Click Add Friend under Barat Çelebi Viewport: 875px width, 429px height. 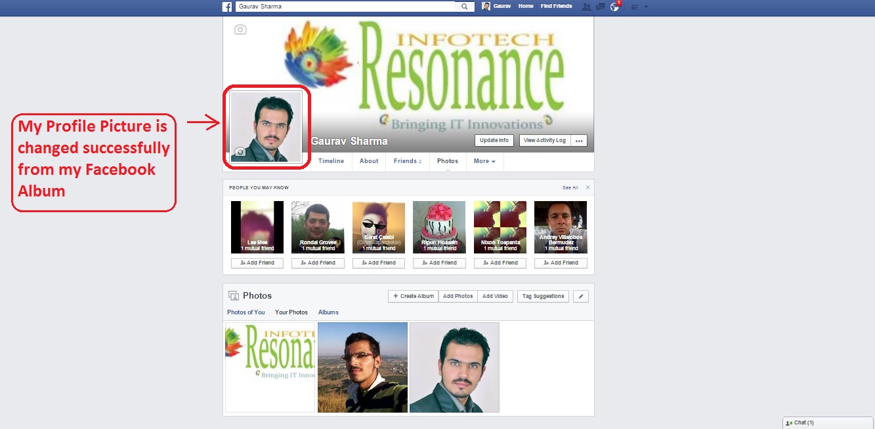pyautogui.click(x=378, y=263)
